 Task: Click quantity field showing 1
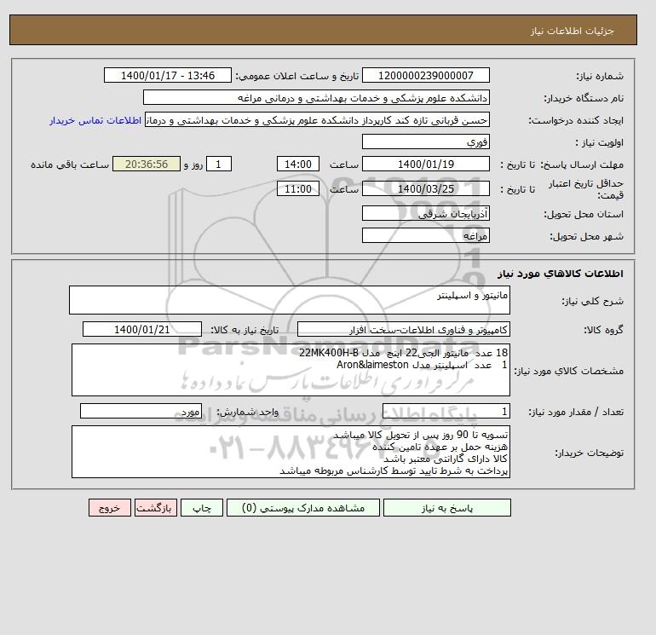[446, 411]
